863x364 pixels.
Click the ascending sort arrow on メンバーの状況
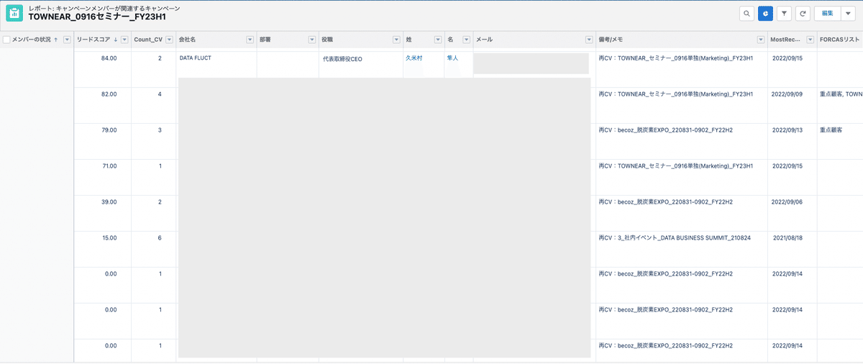pos(56,40)
